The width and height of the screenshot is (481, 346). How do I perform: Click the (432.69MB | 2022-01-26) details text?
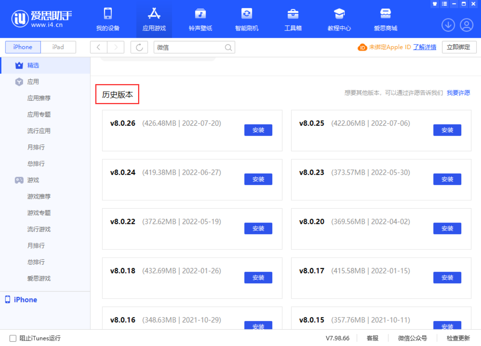coord(182,271)
